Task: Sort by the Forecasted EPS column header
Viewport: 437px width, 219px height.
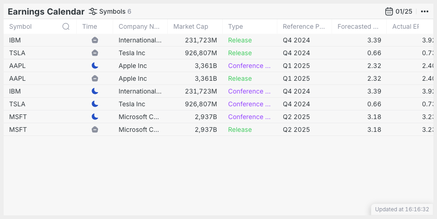Action: (358, 26)
